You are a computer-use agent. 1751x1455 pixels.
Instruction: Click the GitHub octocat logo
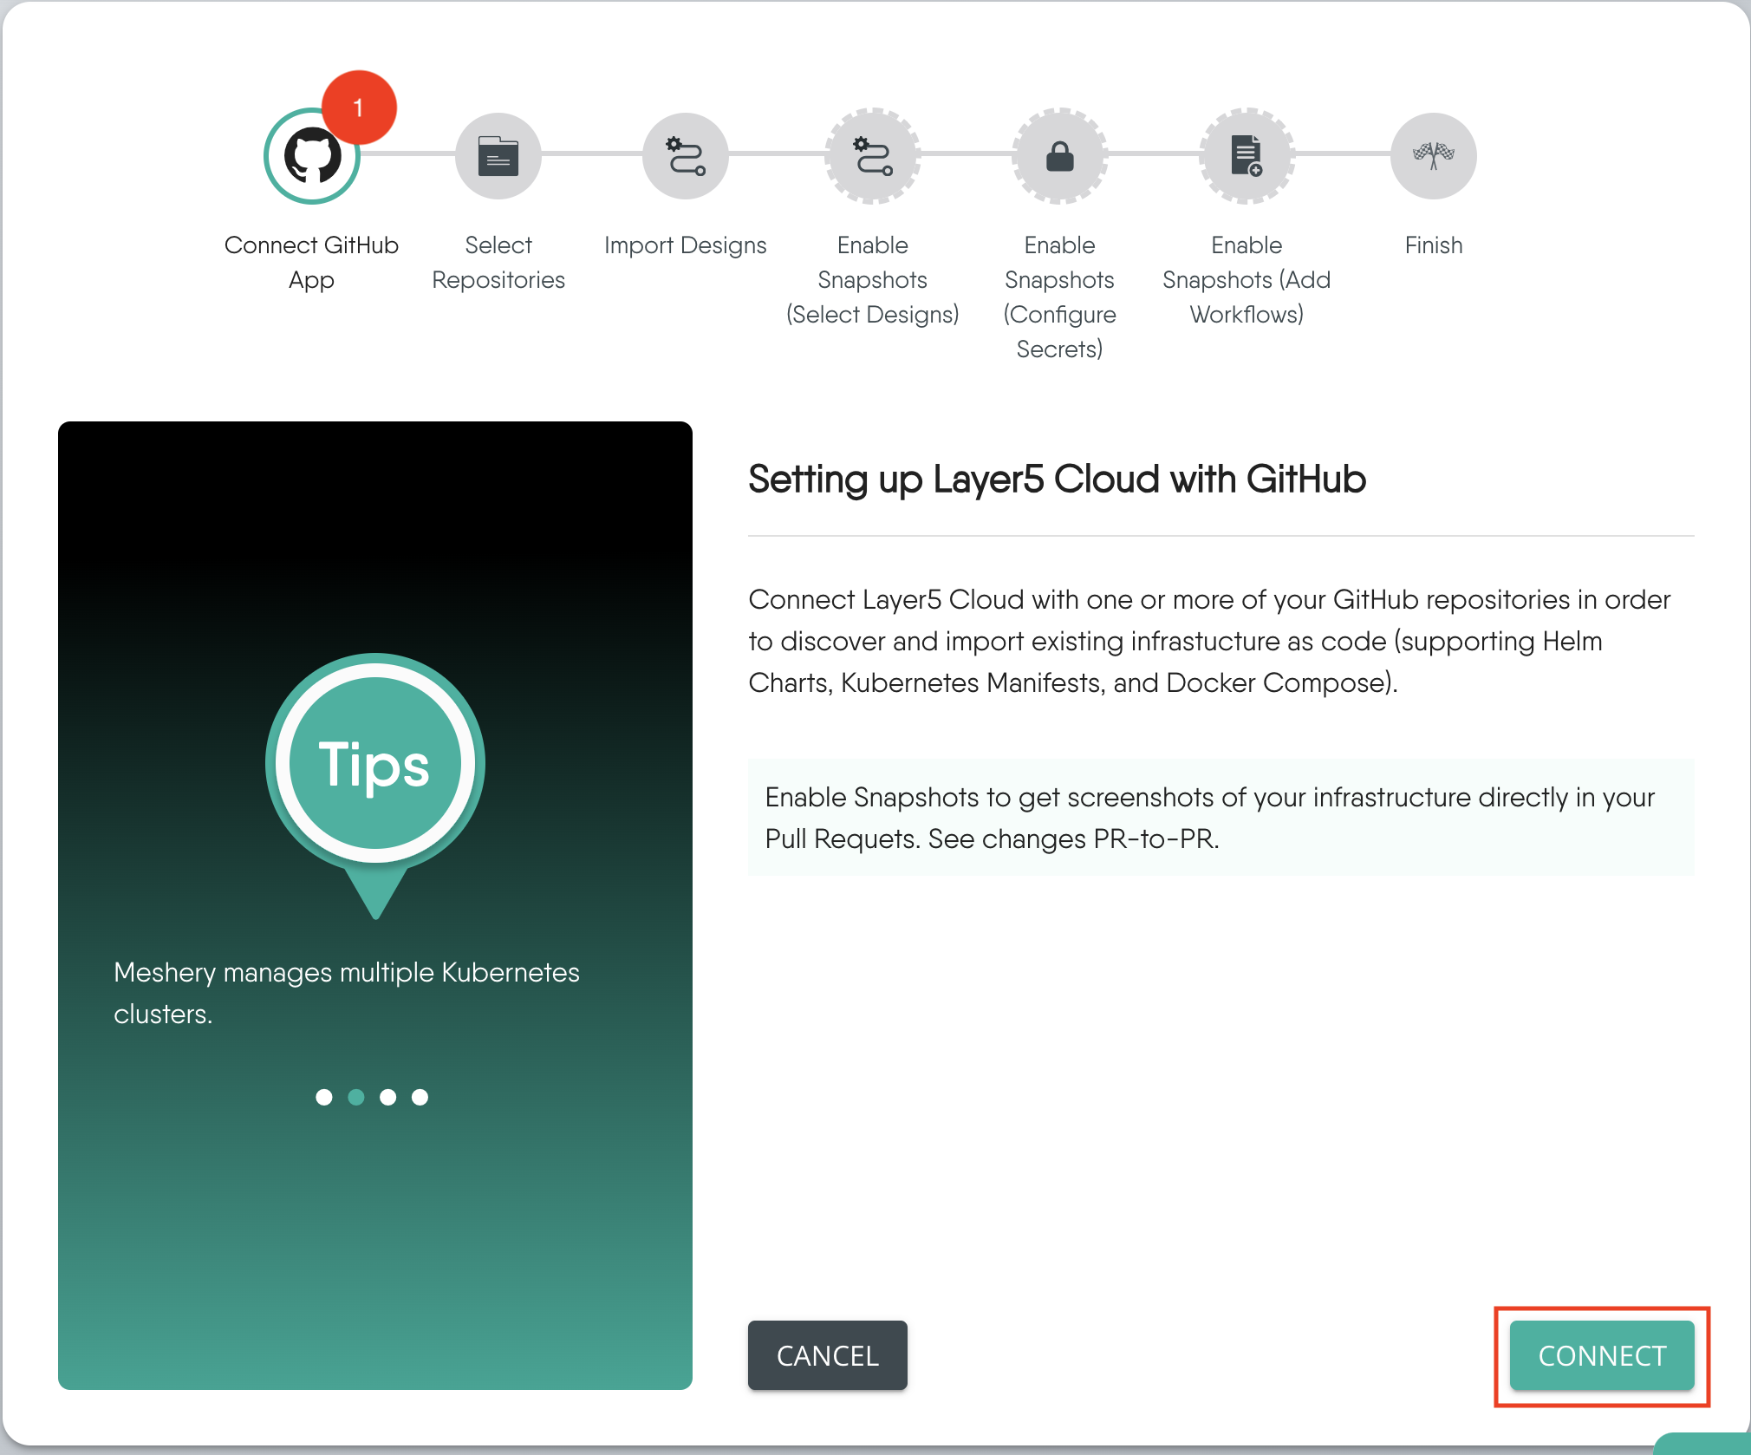tap(311, 157)
